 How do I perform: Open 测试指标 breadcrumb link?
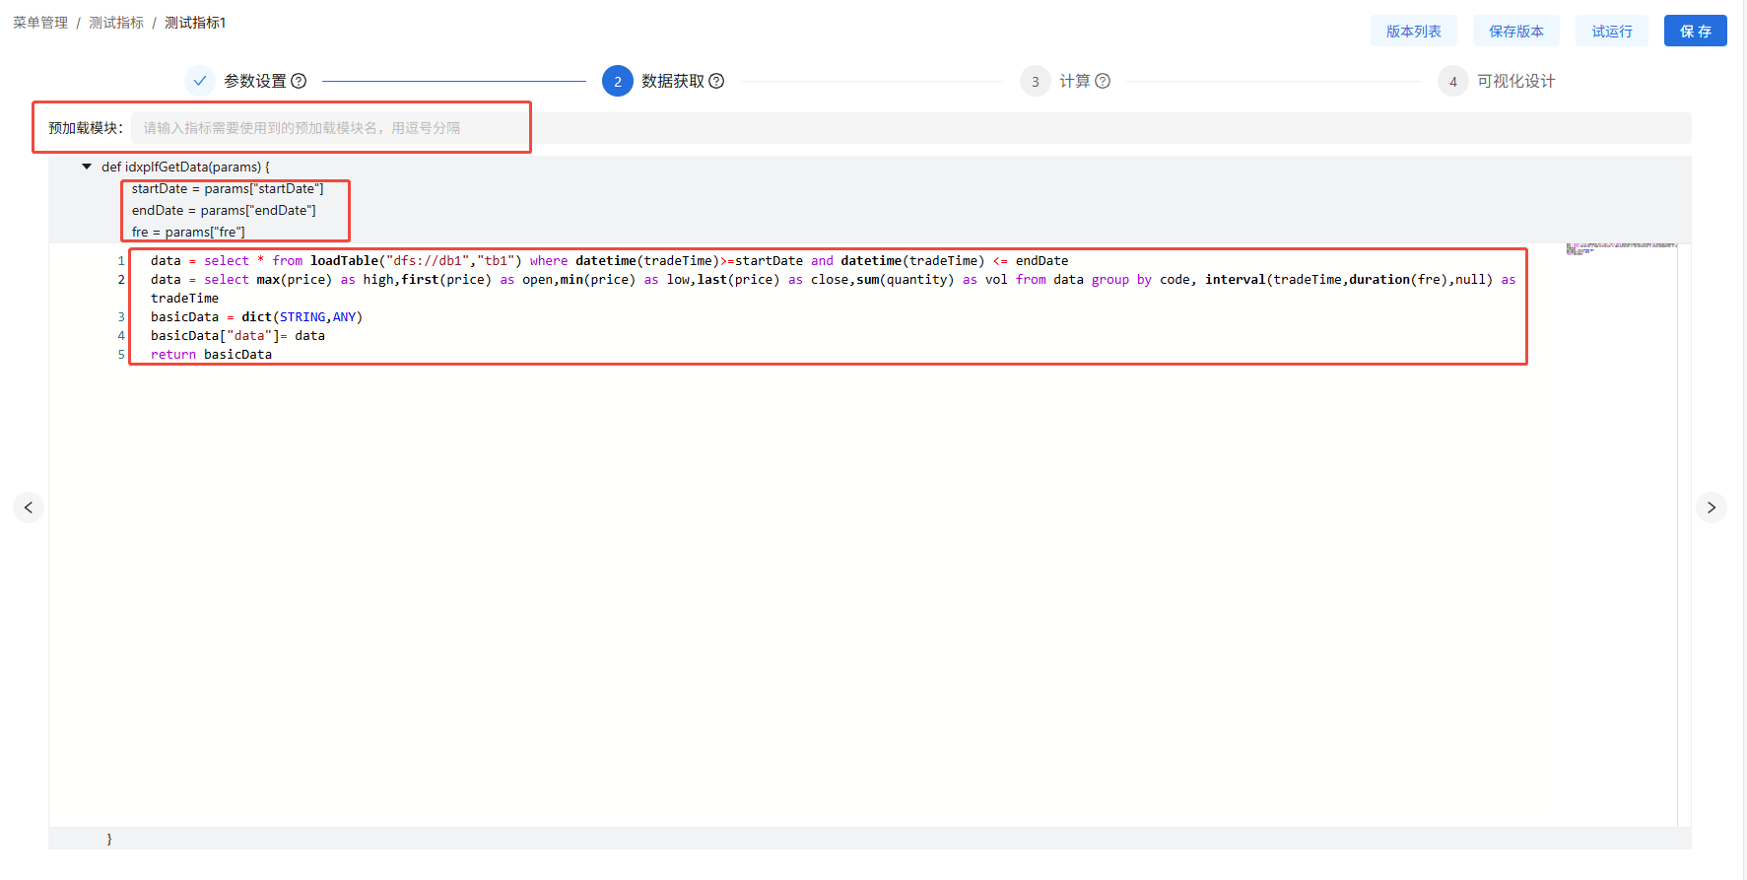pyautogui.click(x=116, y=23)
